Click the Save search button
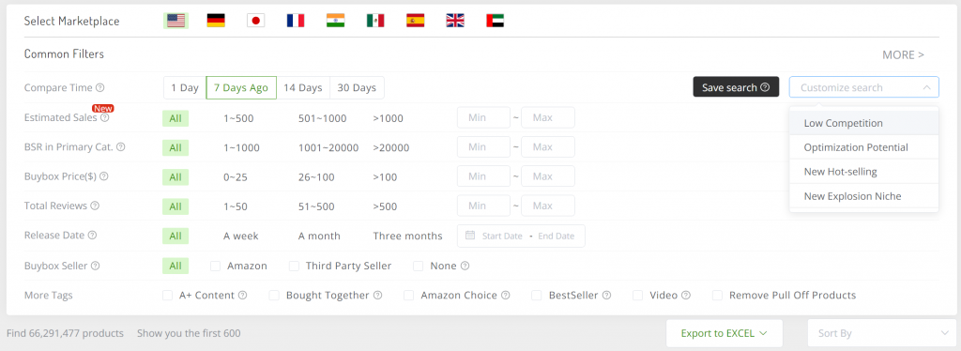 point(736,87)
